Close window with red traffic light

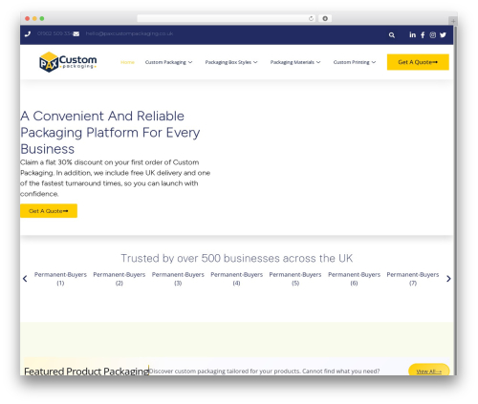[x=28, y=18]
